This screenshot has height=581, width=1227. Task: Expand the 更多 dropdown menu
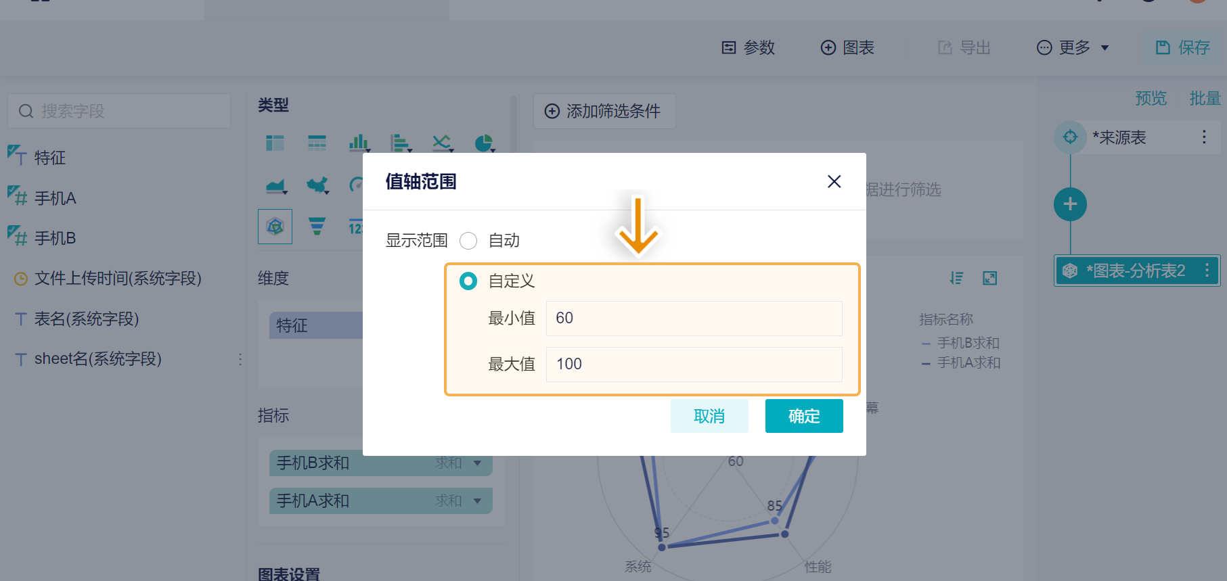click(1073, 47)
